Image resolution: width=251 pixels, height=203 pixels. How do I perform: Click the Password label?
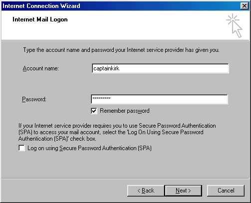click(x=34, y=99)
